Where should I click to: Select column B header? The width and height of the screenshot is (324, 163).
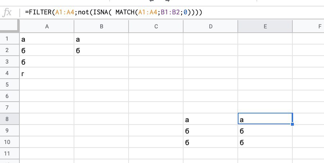point(101,26)
